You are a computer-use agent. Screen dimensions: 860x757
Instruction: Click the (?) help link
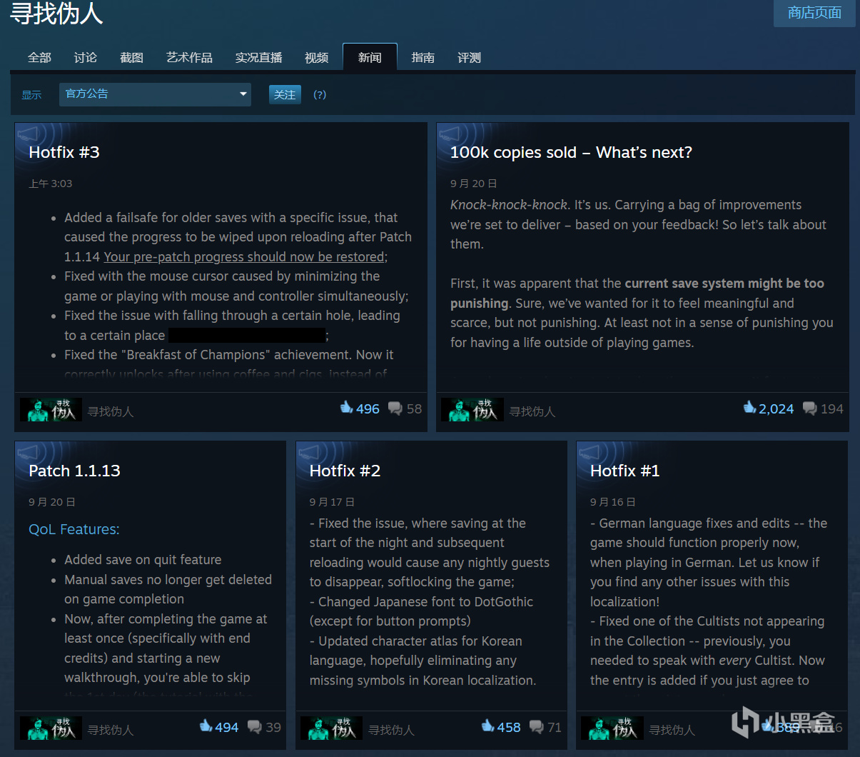click(320, 94)
